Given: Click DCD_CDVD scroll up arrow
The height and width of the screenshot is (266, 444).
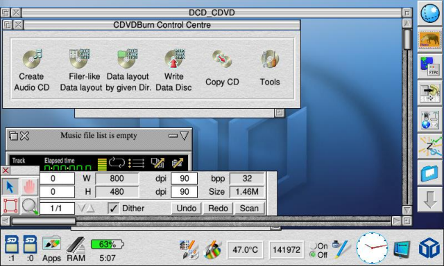Looking at the screenshot, I should tap(407, 23).
